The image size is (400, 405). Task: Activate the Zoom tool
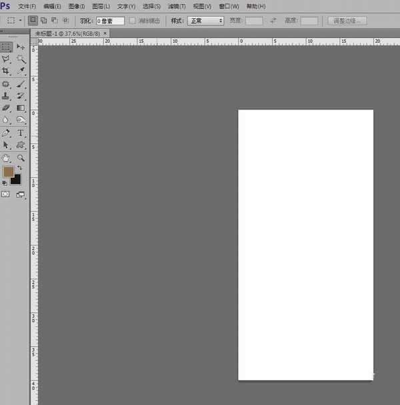coord(21,158)
